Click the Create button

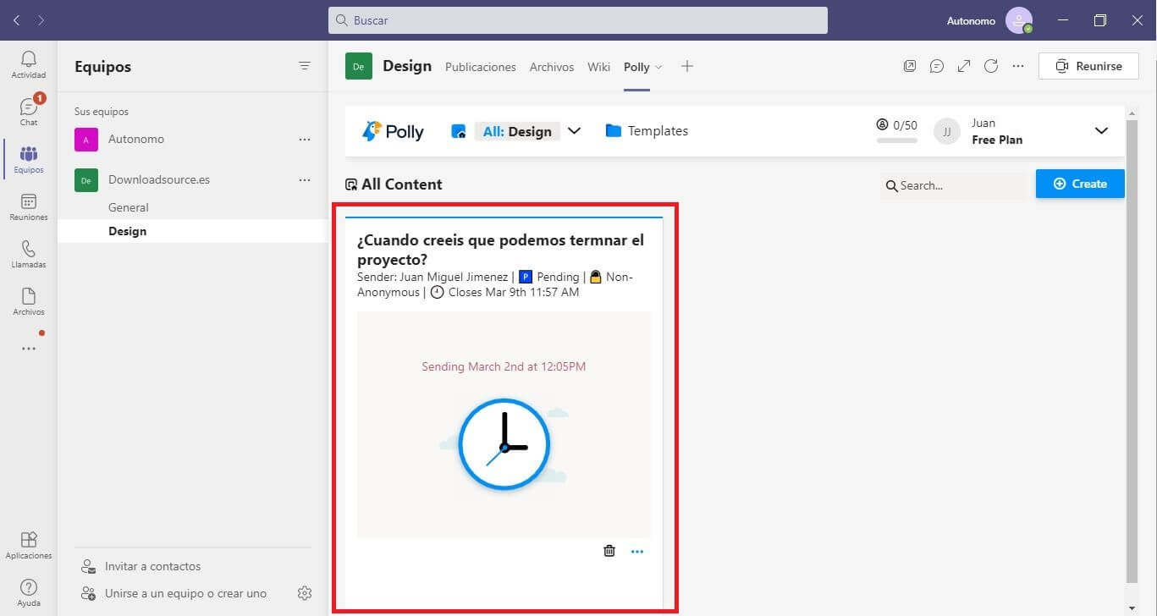click(1080, 184)
